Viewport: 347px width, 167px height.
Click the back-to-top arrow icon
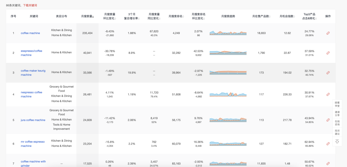pos(337,141)
